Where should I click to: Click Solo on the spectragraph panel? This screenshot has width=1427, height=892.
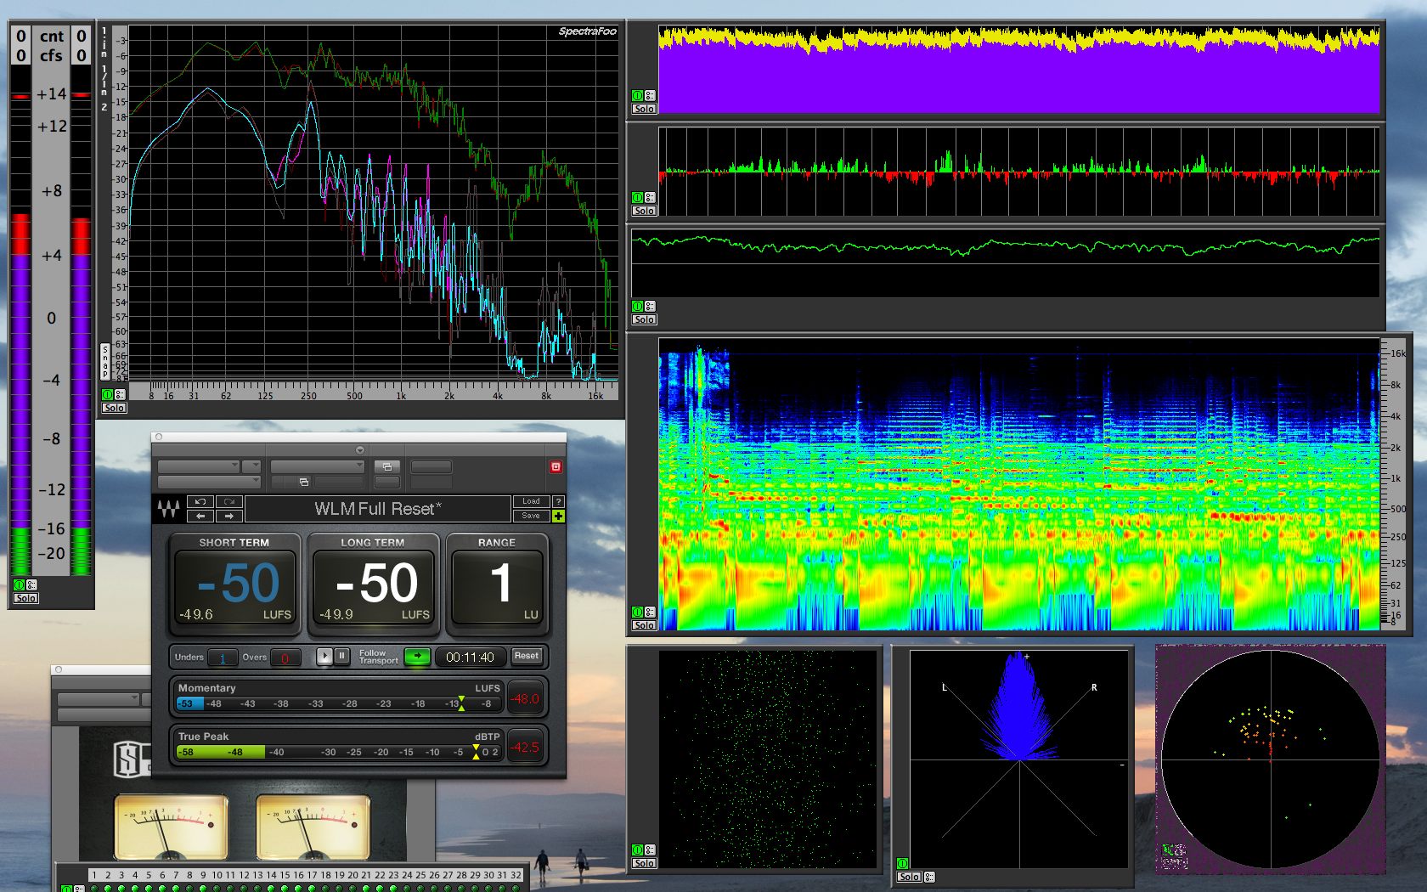[114, 408]
